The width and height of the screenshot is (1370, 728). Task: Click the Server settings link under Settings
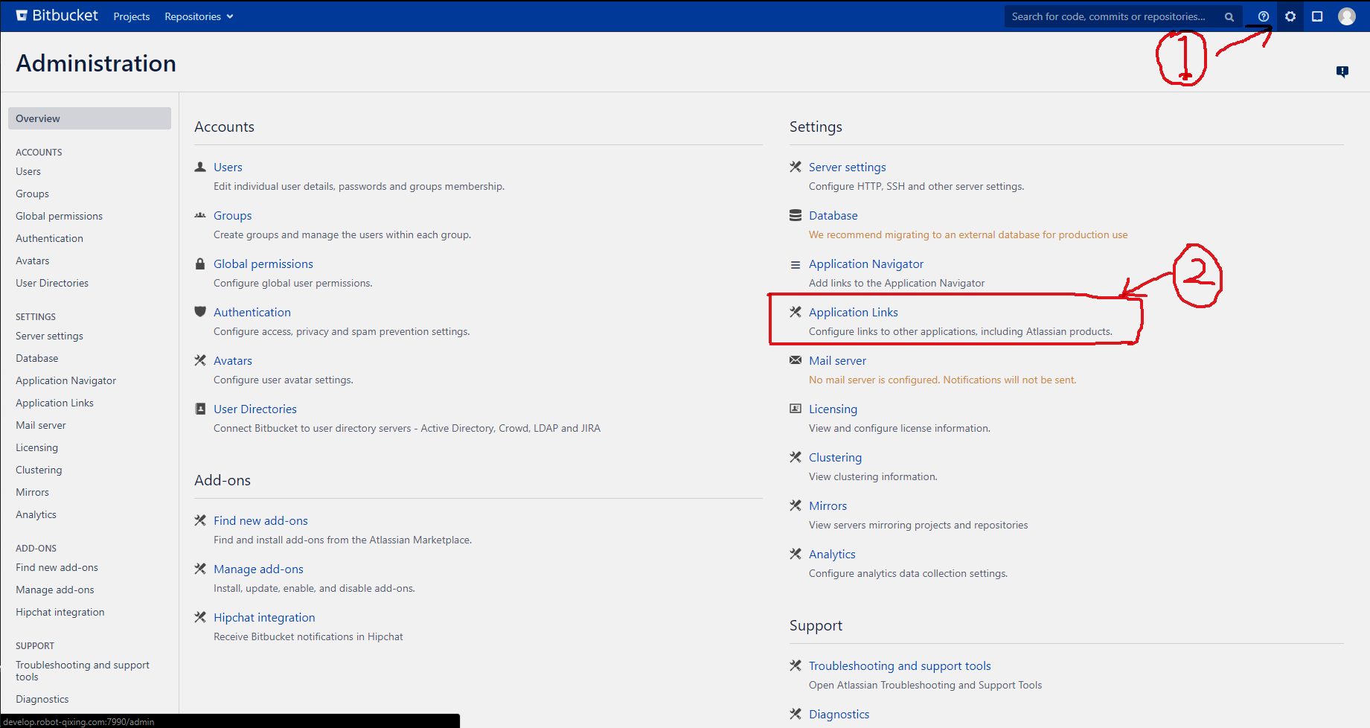click(848, 167)
